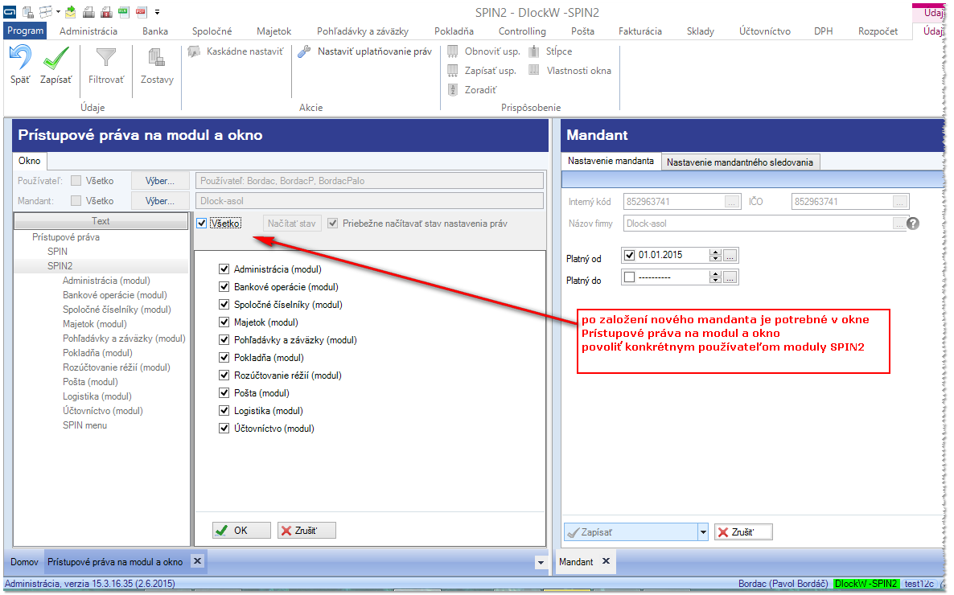
Task: Click the Stĺpce columns icon
Action: tap(534, 51)
